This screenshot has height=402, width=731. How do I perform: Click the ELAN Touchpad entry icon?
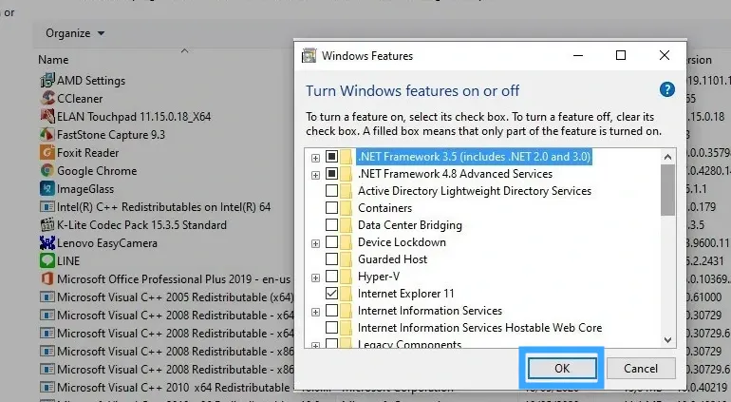point(47,116)
